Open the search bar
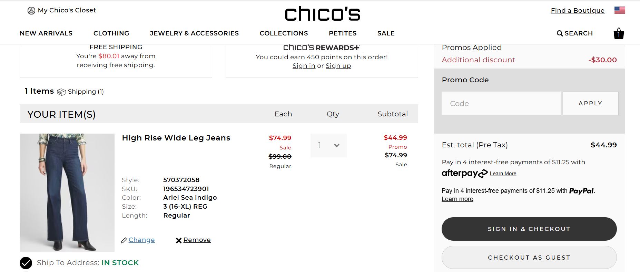Viewport: 640px width, 272px height. (x=574, y=33)
